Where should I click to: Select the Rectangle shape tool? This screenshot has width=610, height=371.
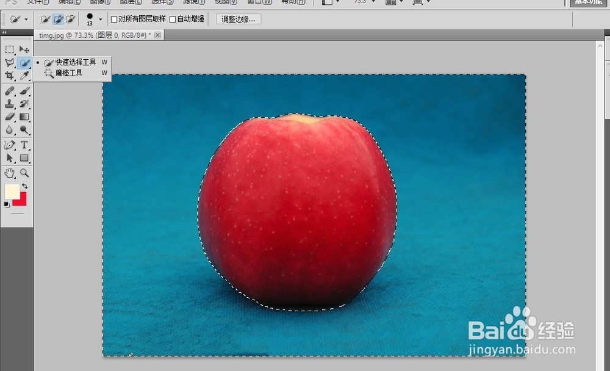(24, 157)
